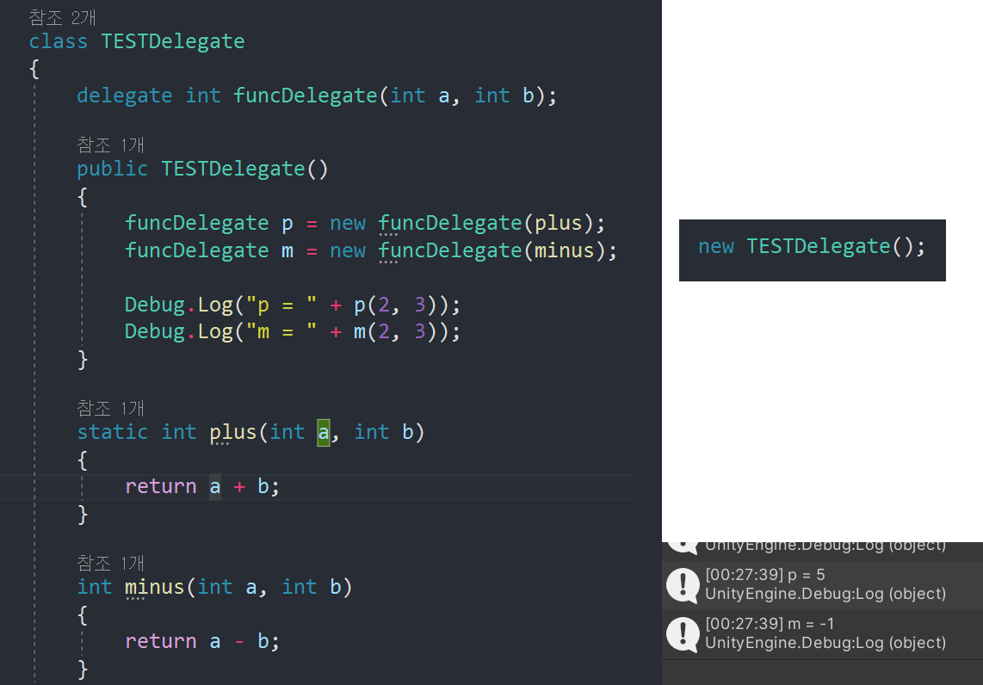This screenshot has height=685, width=983.
Task: Click the 'return a + b;' statement
Action: (202, 486)
